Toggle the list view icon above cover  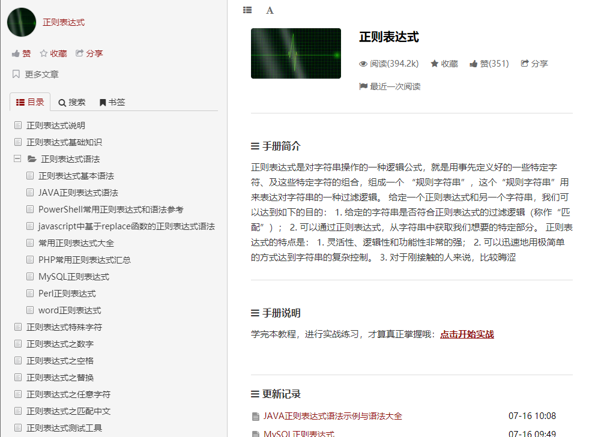click(x=247, y=10)
